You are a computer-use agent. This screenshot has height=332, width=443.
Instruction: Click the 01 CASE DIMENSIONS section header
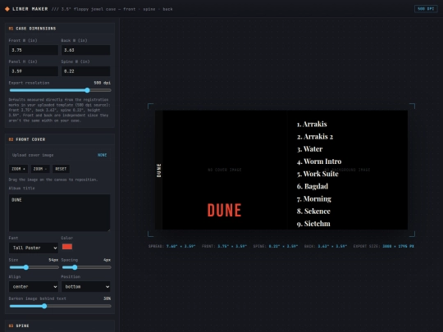[60, 29]
